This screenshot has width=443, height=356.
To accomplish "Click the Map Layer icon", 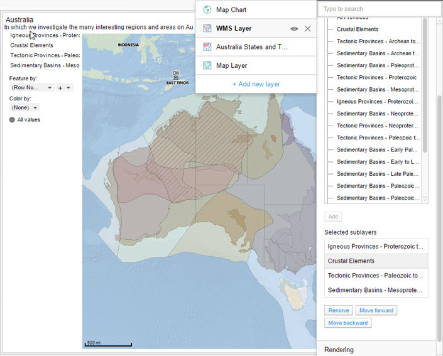I will click(x=207, y=65).
